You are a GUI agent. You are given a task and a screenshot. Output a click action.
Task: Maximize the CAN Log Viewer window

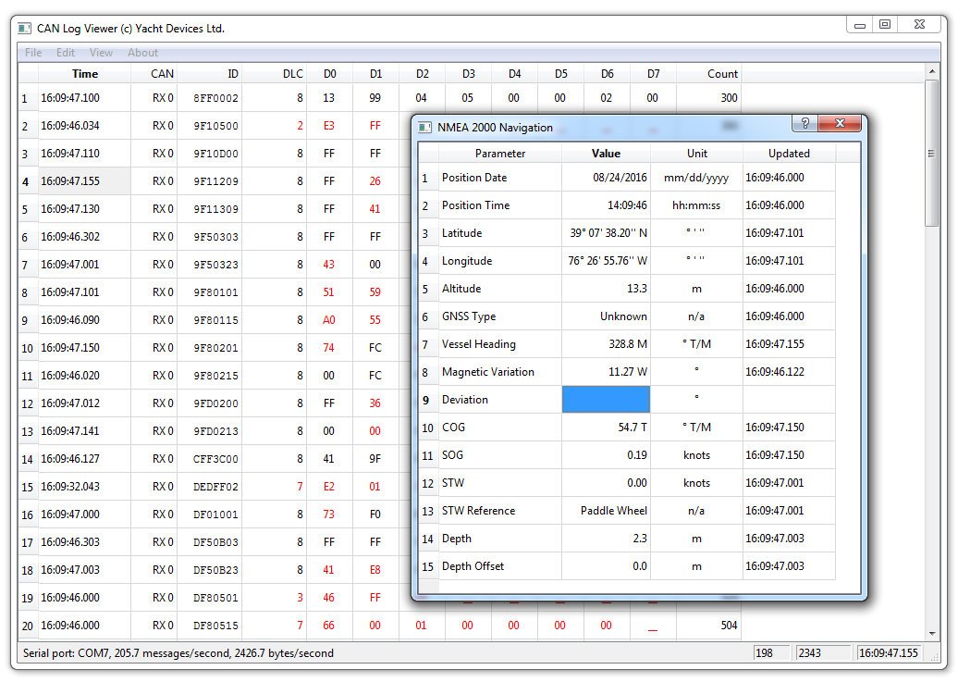coord(885,24)
